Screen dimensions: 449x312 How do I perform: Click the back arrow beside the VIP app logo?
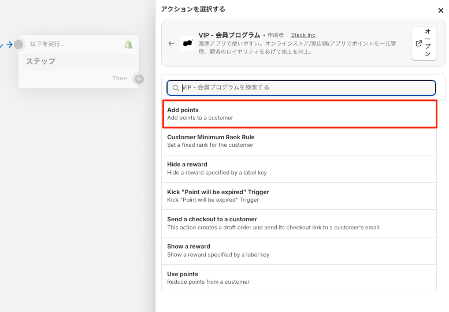[172, 43]
